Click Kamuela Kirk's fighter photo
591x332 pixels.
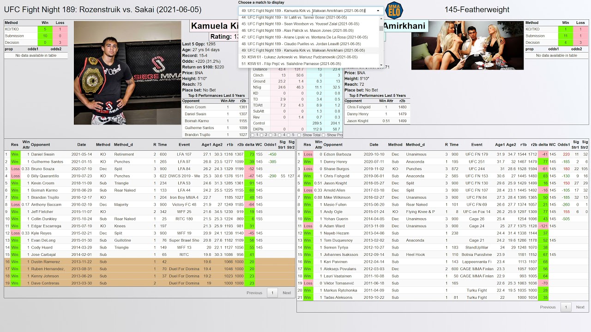point(127,73)
